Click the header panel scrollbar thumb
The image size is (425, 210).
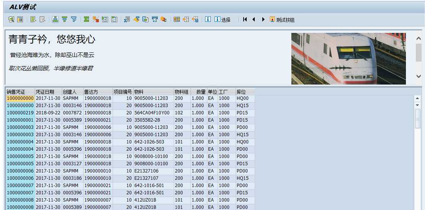[419, 52]
